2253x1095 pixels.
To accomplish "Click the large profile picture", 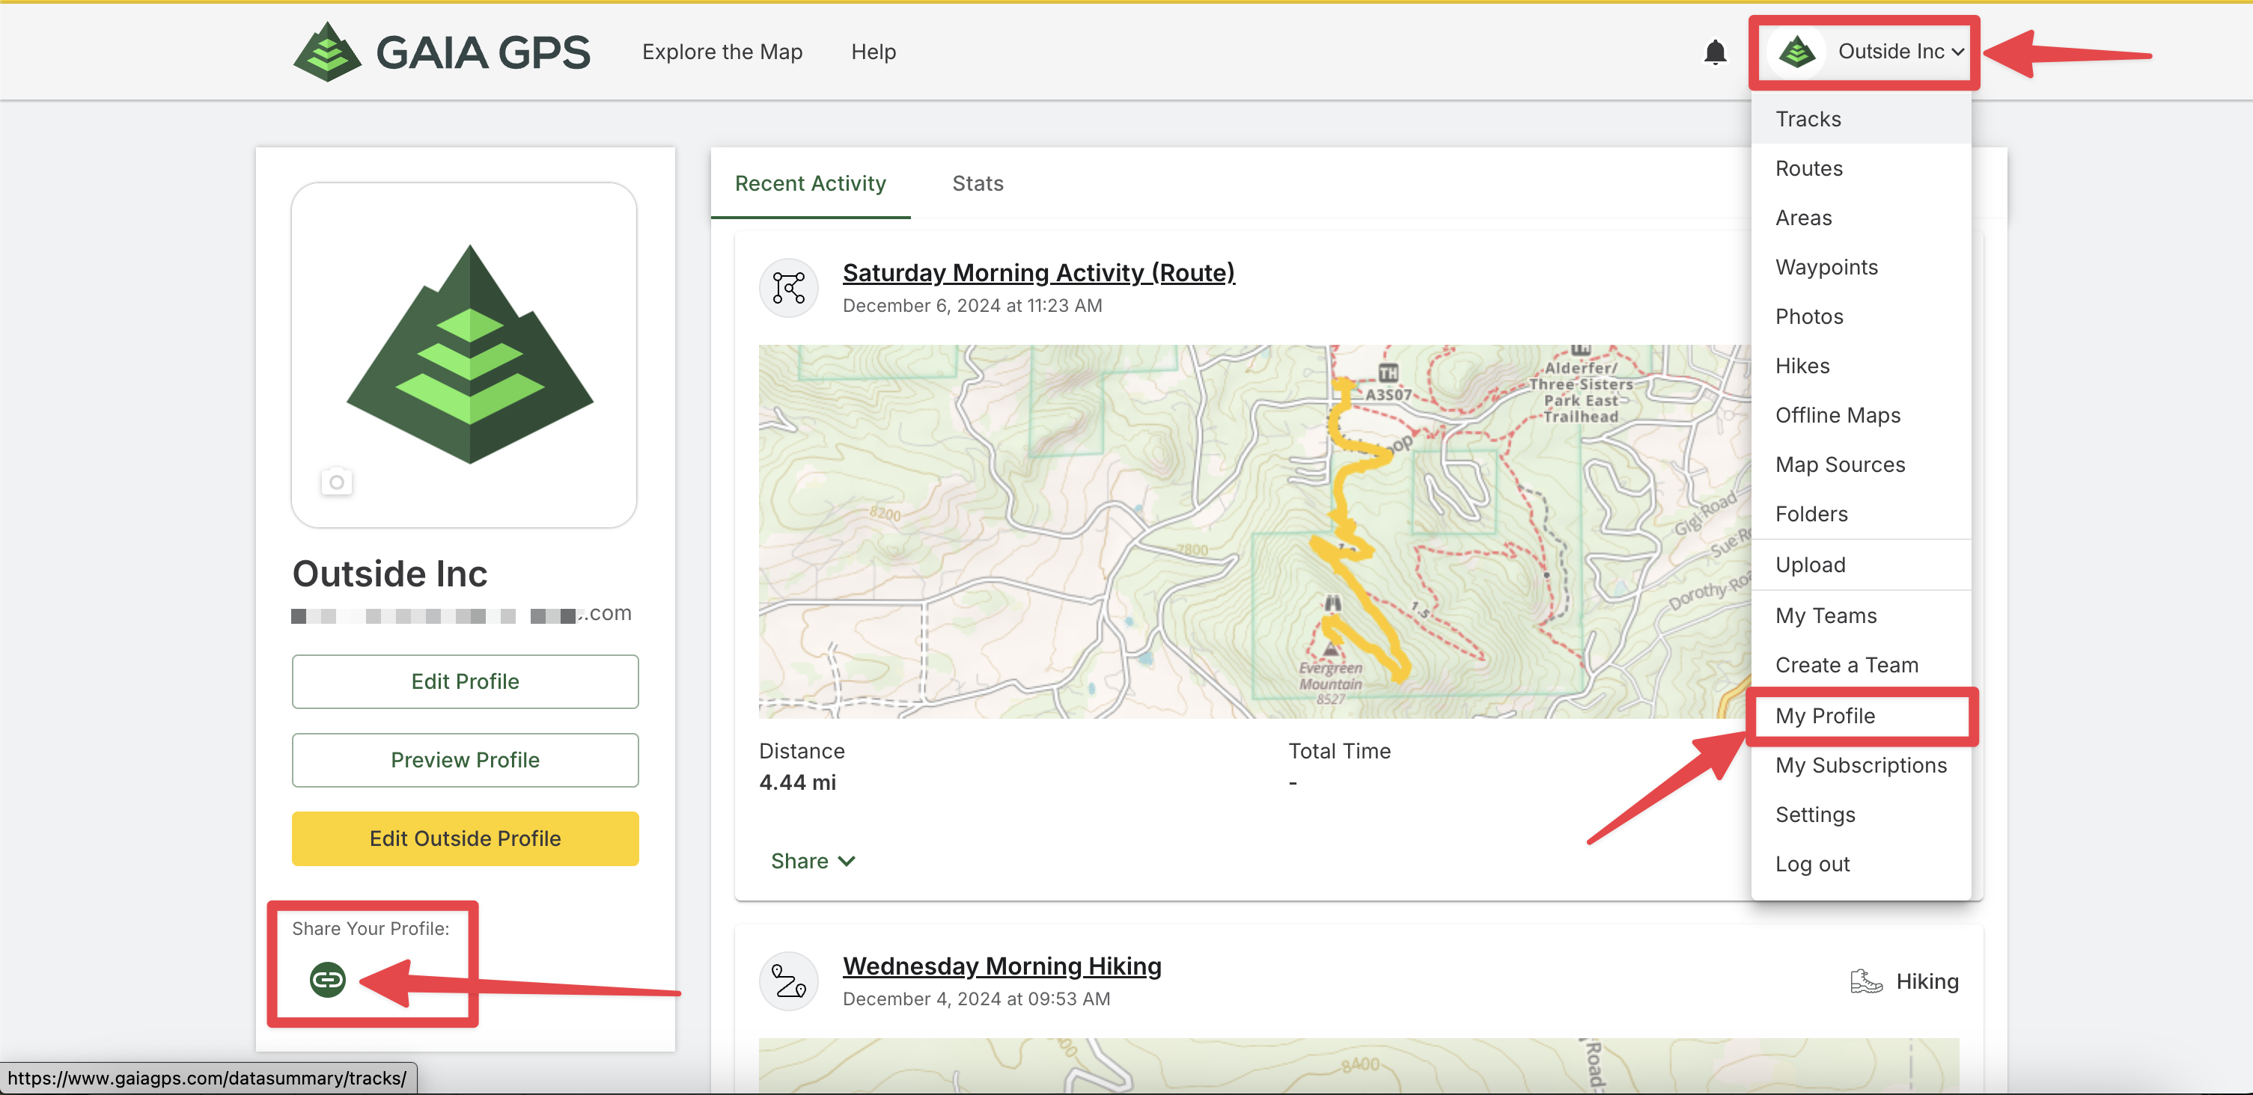I will point(463,355).
